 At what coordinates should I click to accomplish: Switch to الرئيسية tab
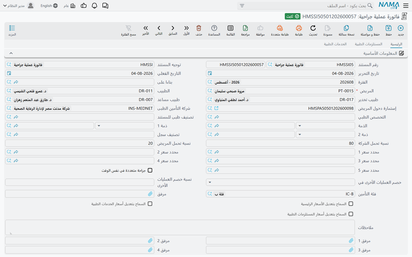(x=396, y=44)
